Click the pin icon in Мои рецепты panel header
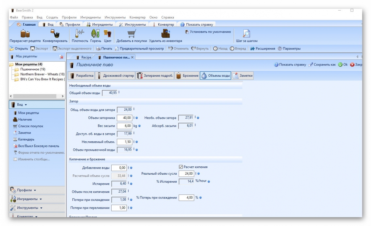This screenshot has width=371, height=226. pos(61,57)
